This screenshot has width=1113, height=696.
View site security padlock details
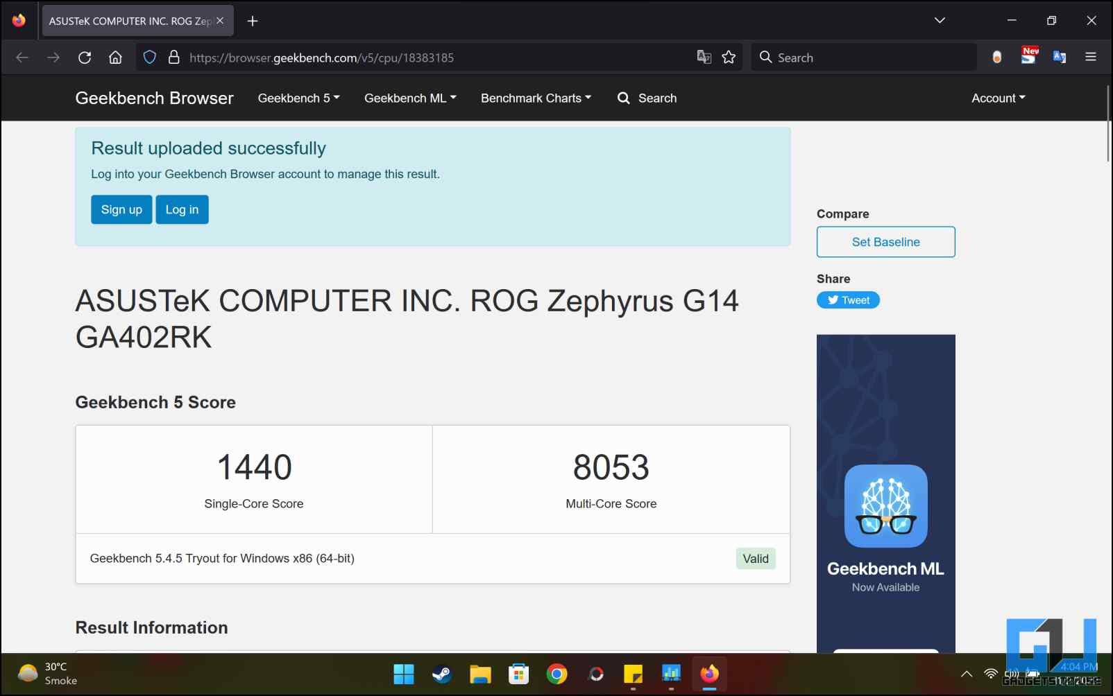point(174,58)
